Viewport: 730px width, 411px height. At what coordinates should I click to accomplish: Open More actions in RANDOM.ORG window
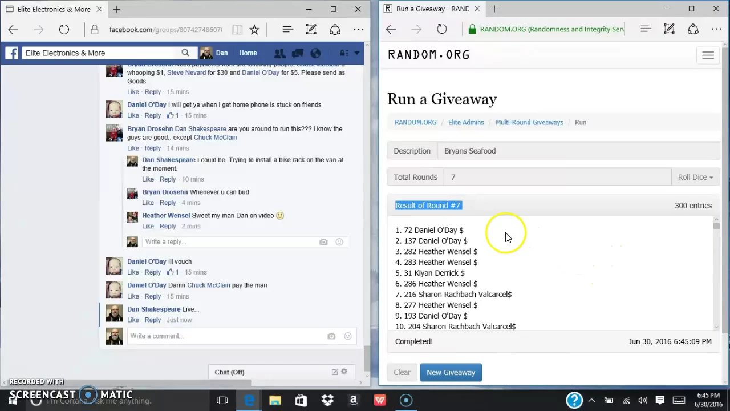point(716,29)
